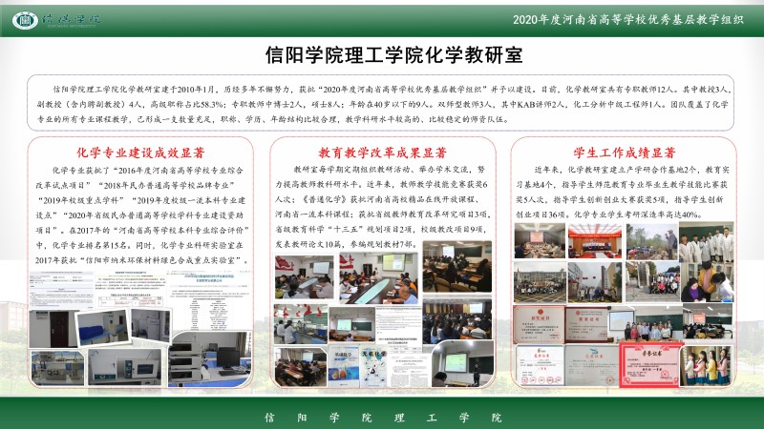
Task: Open the photo of instrument stack beside computer monitor
Action: tap(210, 359)
